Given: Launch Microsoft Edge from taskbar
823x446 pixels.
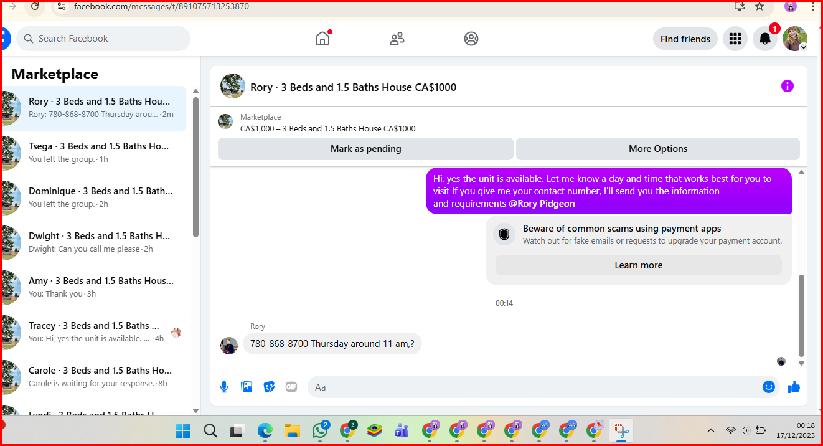Looking at the screenshot, I should coord(265,430).
